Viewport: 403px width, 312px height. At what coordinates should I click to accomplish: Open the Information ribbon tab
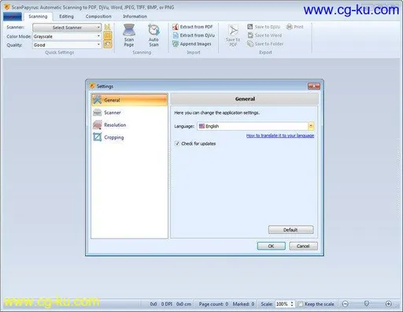[x=135, y=17]
